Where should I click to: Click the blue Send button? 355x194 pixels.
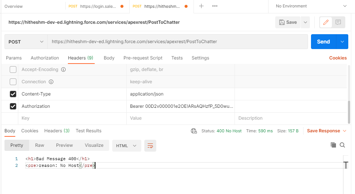pos(323,42)
